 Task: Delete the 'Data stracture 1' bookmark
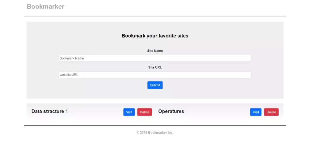[144, 112]
